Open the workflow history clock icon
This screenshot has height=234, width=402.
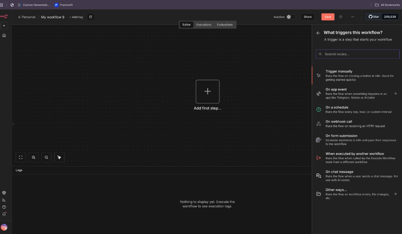click(341, 17)
